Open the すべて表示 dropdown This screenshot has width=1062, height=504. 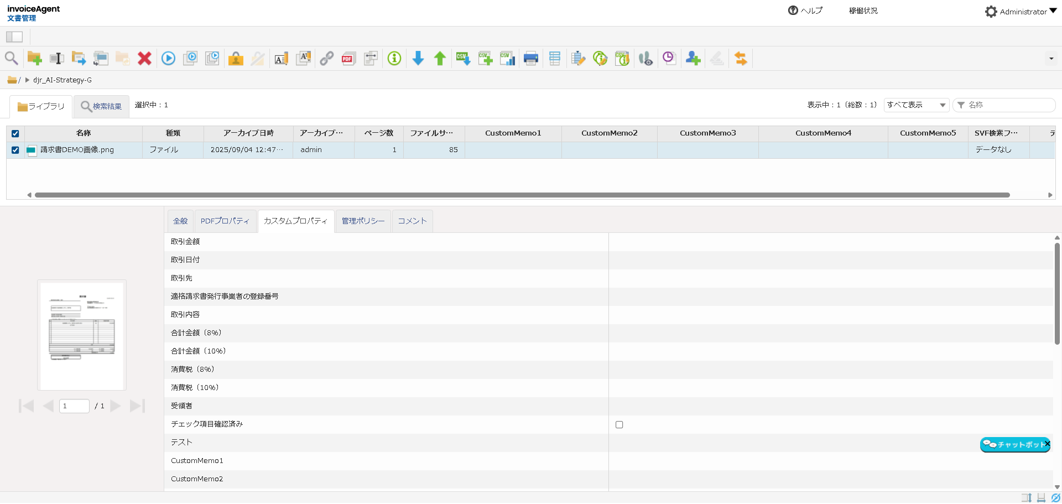click(x=916, y=105)
